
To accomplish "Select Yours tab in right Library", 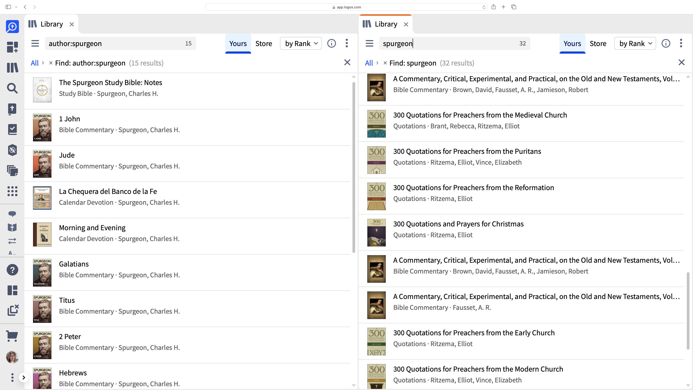I will click(x=572, y=44).
